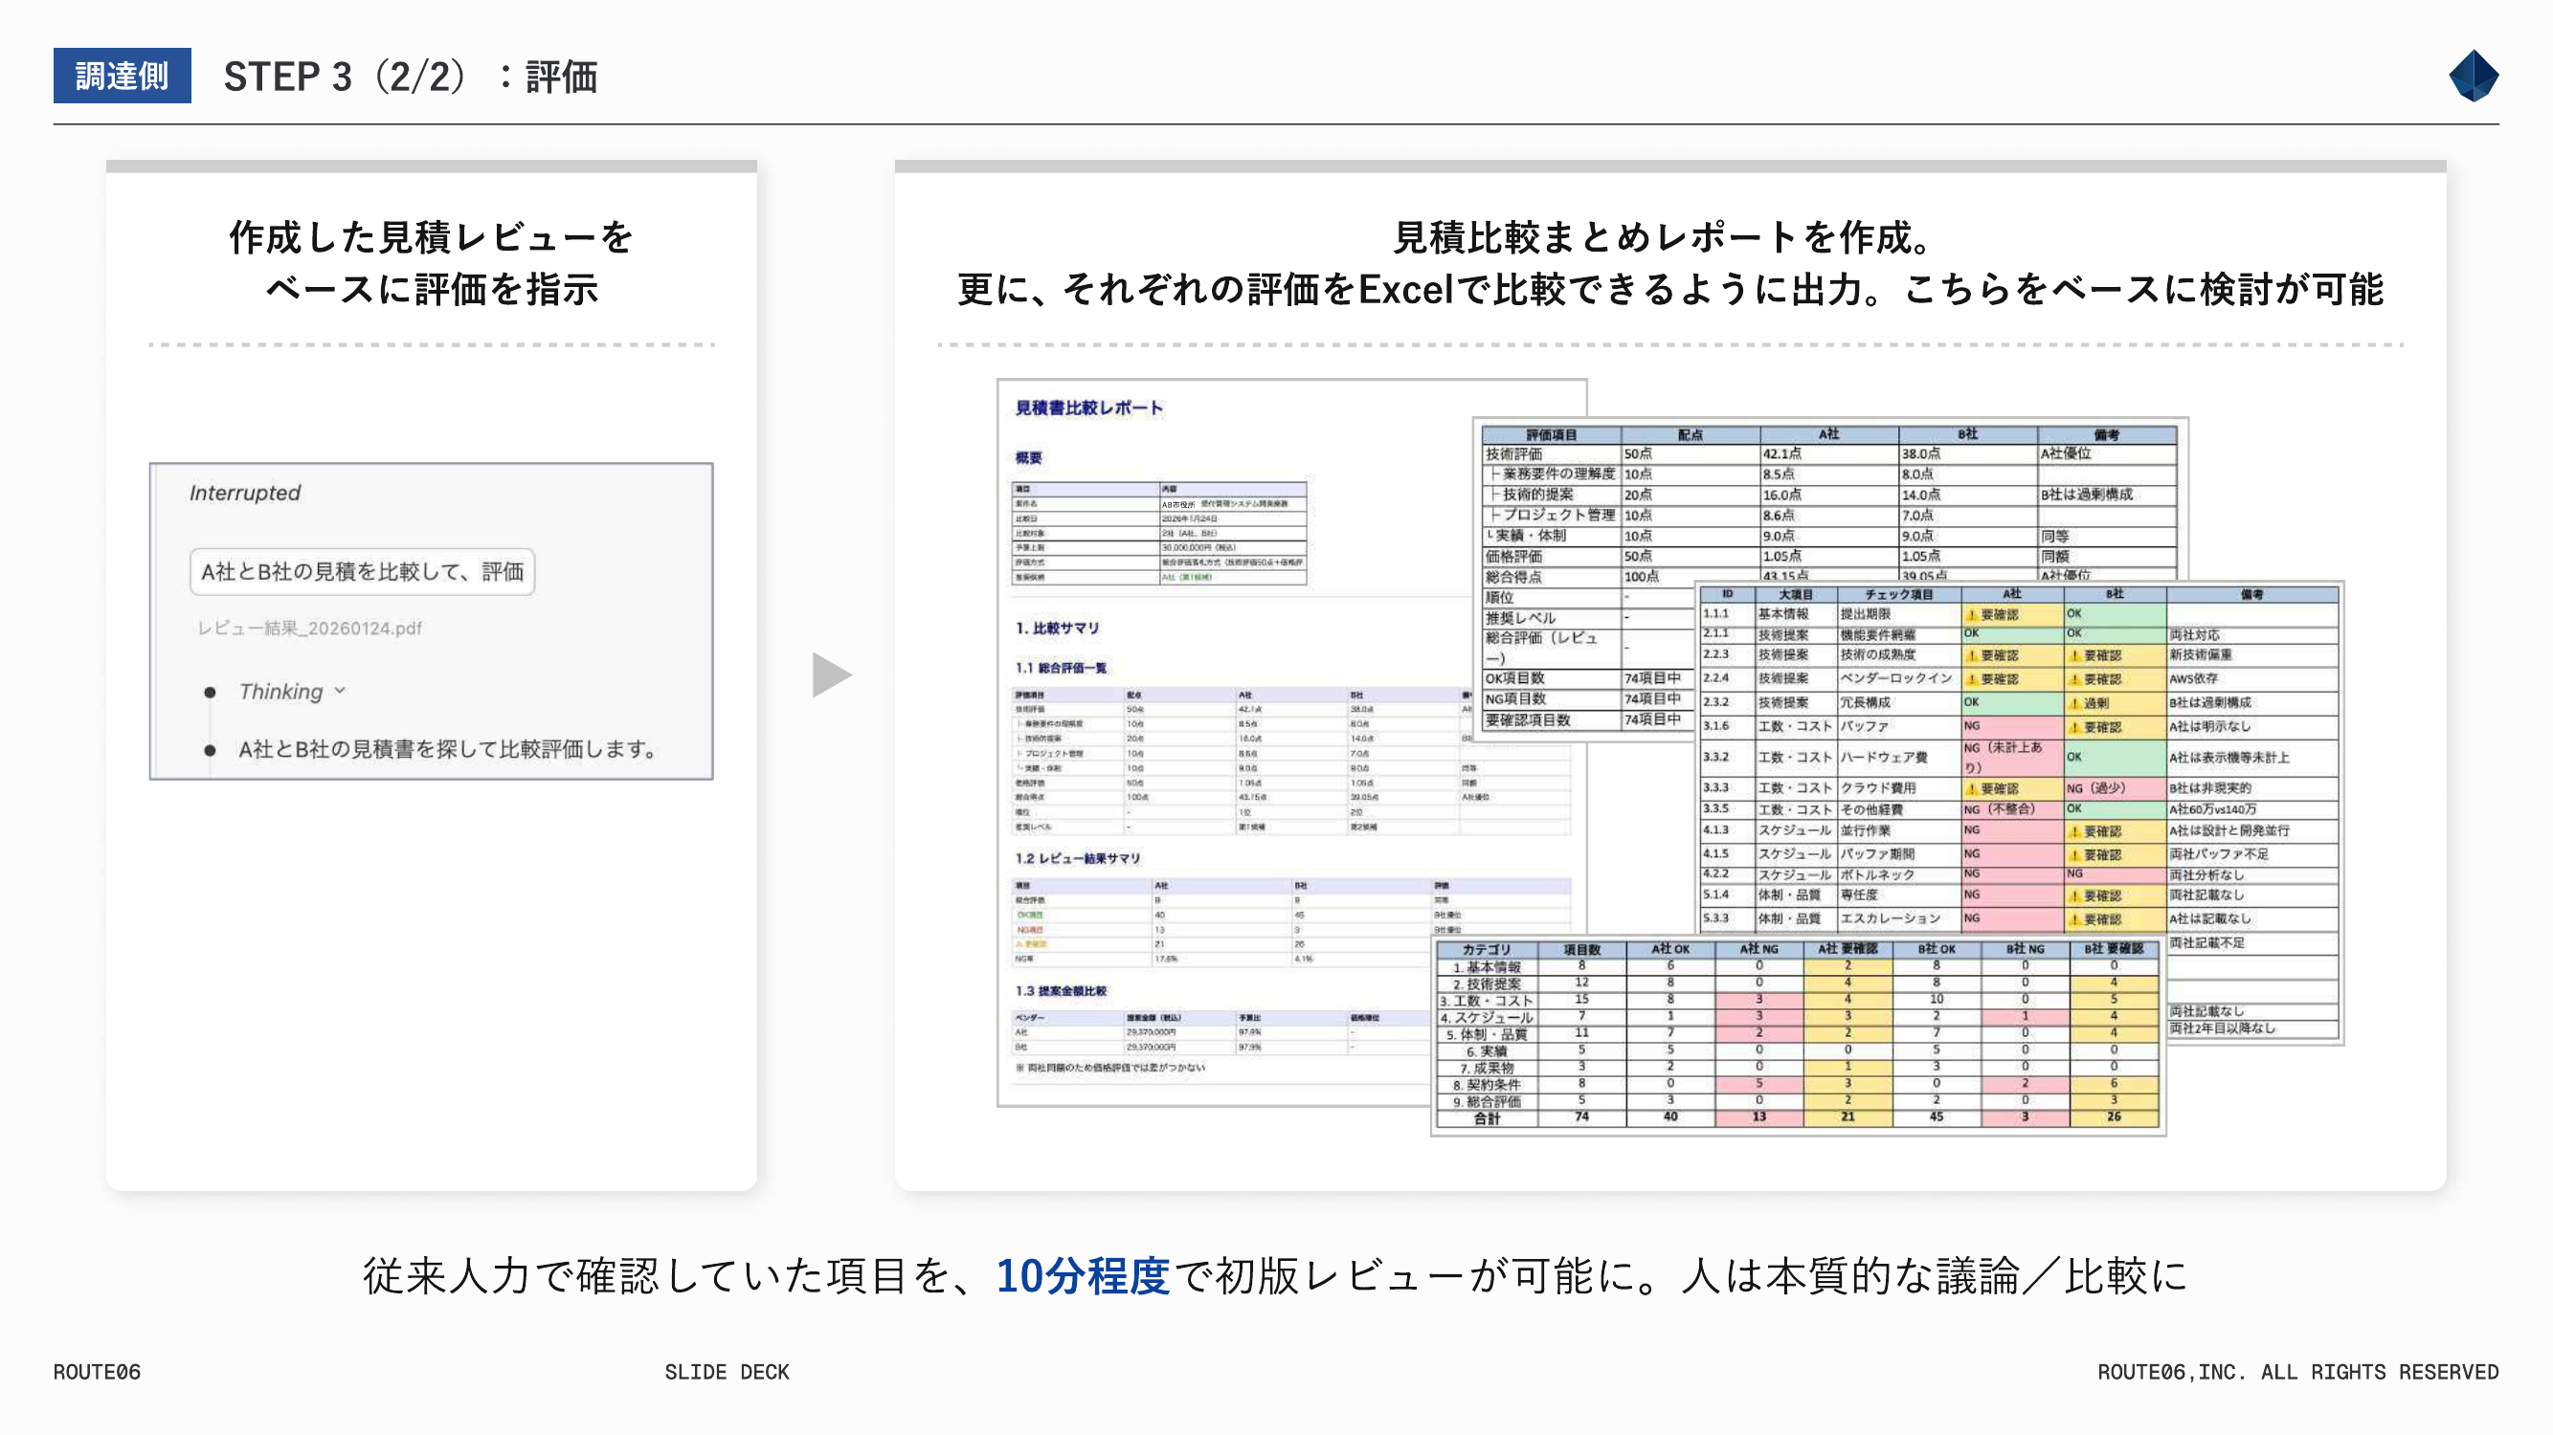The height and width of the screenshot is (1435, 2553).
Task: Click the highlighted '10分程度' text
Action: pos(1082,1275)
